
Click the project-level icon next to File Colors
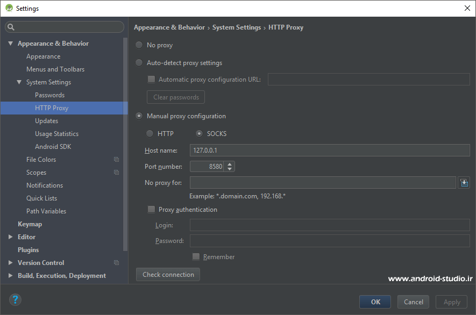point(116,160)
